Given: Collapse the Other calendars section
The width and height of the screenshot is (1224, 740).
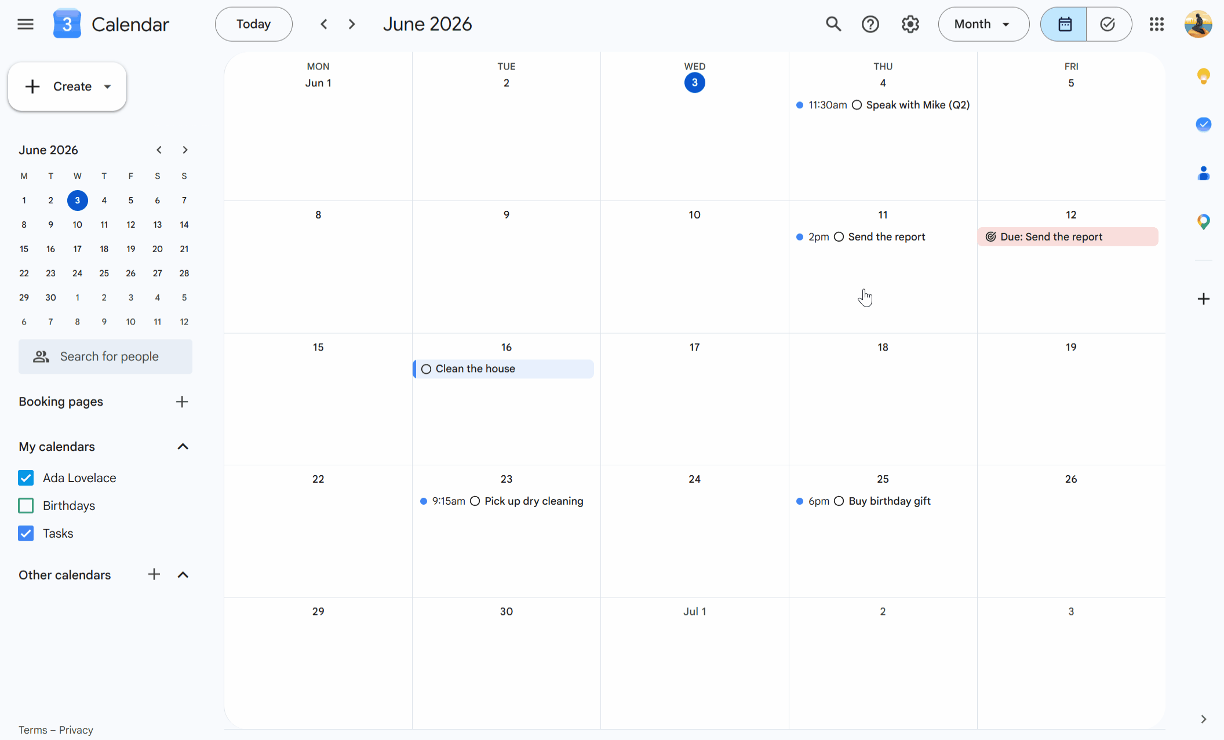Looking at the screenshot, I should coord(183,575).
